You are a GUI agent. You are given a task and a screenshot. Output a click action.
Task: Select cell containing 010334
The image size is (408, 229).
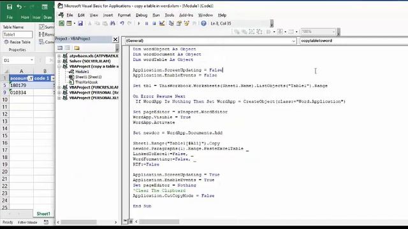point(21,92)
